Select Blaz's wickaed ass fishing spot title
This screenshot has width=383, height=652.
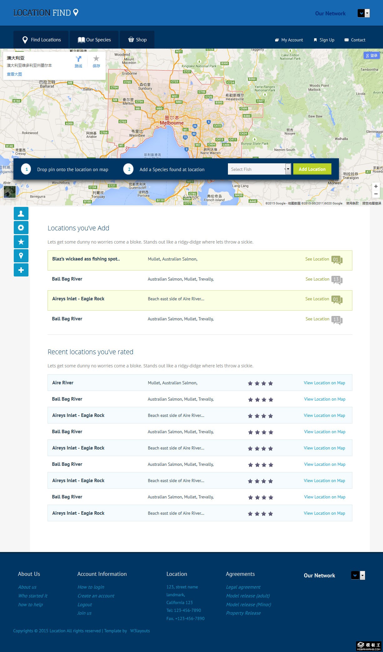pos(86,259)
